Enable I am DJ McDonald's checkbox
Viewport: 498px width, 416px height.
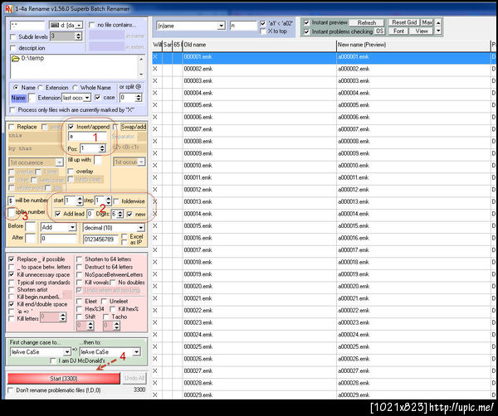[x=53, y=360]
